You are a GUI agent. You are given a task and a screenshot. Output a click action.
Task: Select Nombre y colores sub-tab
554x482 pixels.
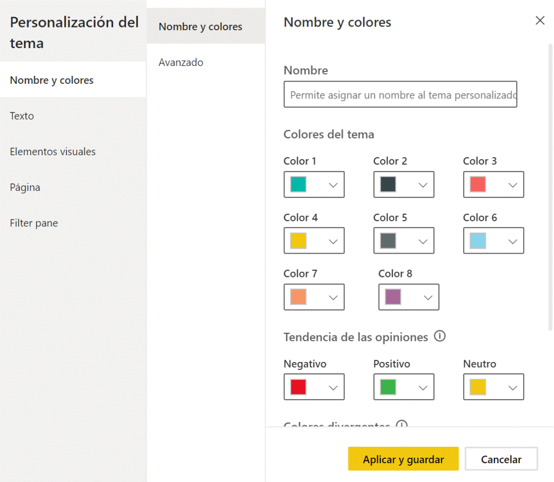pos(206,26)
